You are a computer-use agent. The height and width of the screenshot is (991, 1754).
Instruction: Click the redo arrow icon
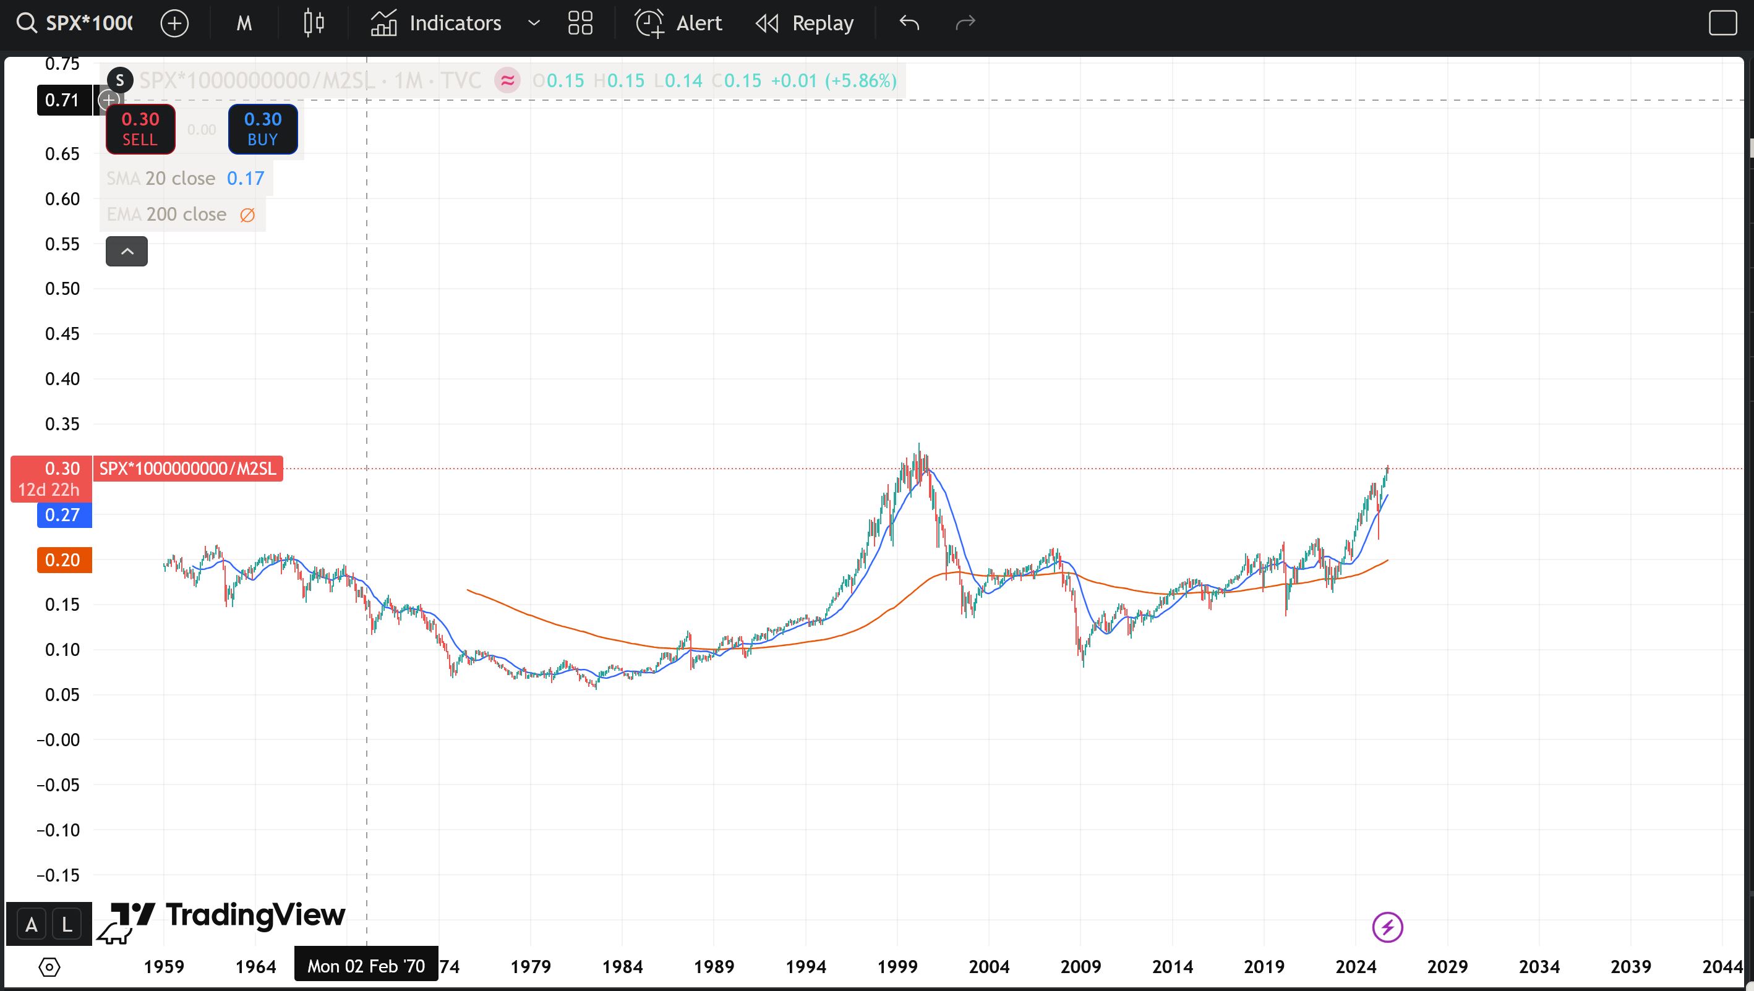(x=965, y=23)
